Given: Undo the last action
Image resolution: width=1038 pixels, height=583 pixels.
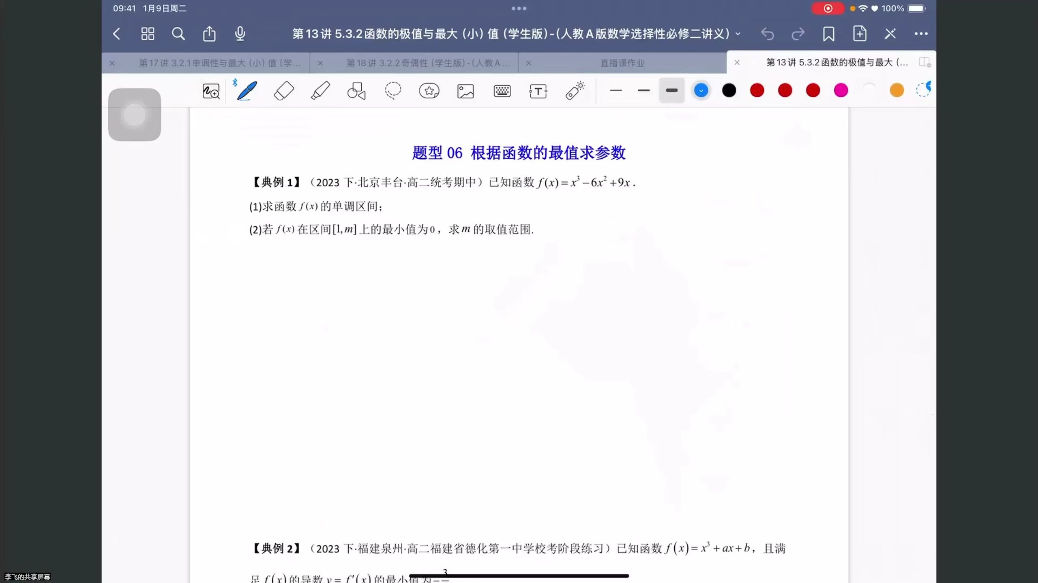Looking at the screenshot, I should (767, 34).
